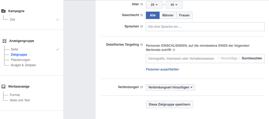The image size is (269, 119).
Task: Click the Alter label text
Action: coord(135,4)
